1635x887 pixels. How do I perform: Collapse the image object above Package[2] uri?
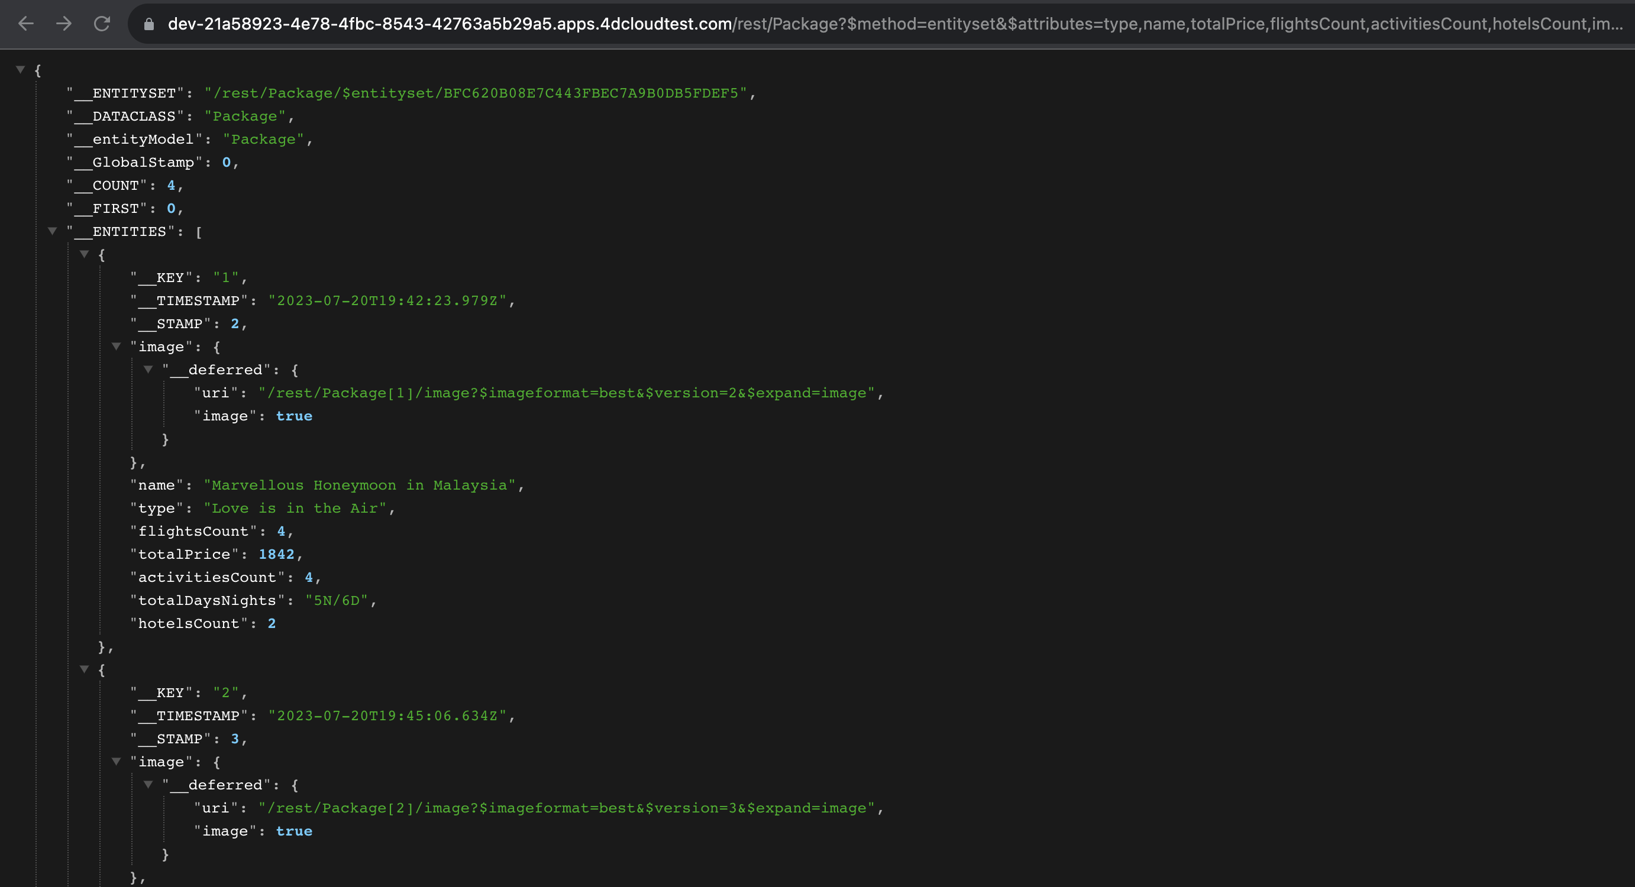[116, 762]
